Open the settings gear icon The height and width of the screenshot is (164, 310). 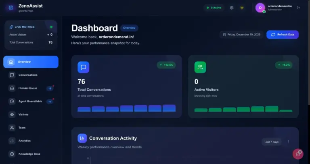click(232, 8)
